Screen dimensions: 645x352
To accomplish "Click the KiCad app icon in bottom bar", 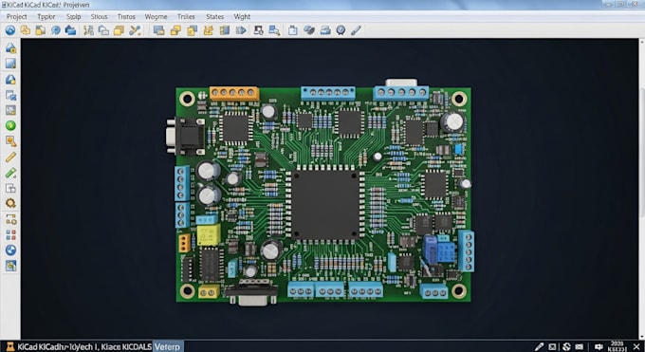I will [x=9, y=346].
